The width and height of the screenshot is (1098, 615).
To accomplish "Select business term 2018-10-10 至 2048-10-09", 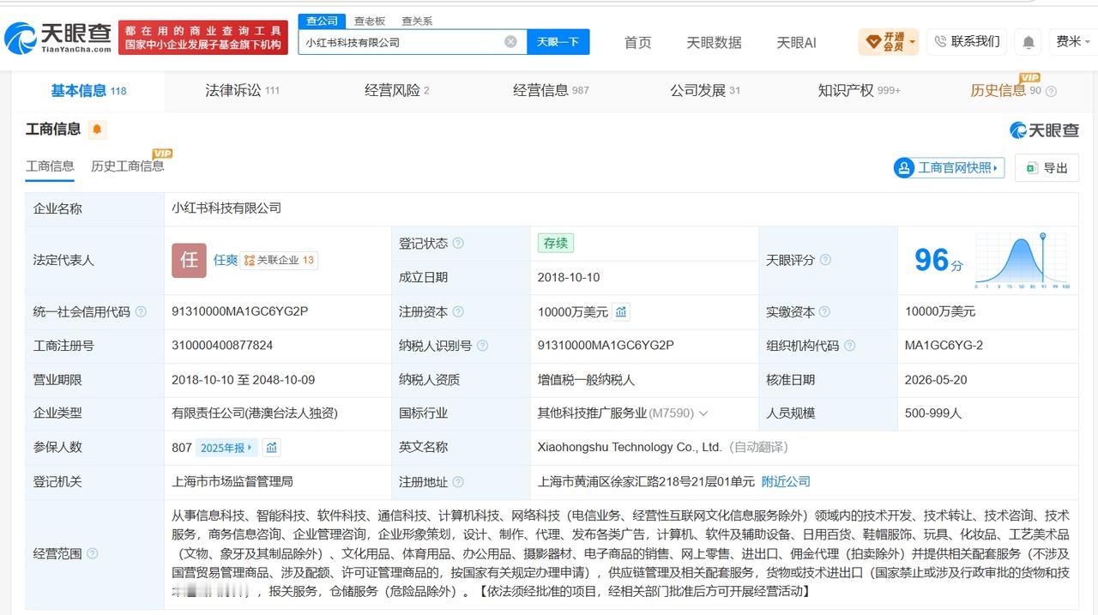I will 243,380.
